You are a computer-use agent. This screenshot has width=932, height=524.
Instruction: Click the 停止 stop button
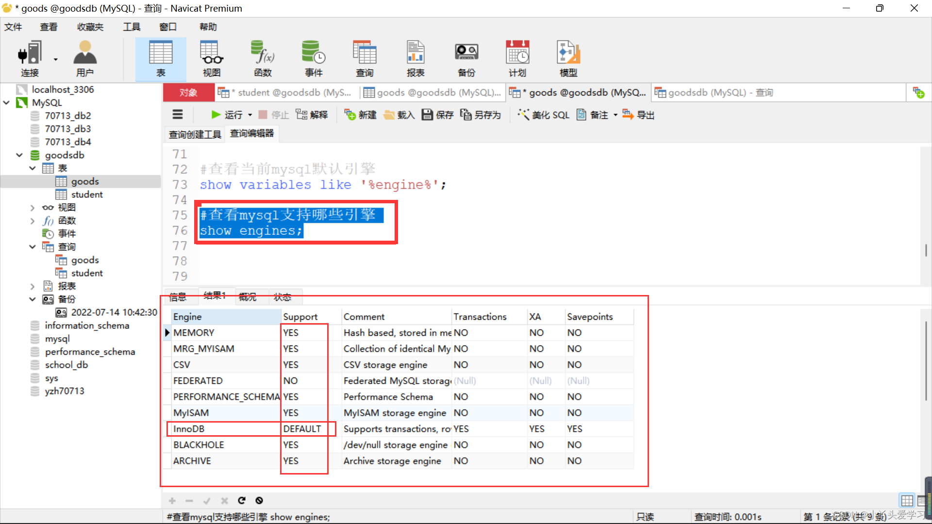click(274, 115)
